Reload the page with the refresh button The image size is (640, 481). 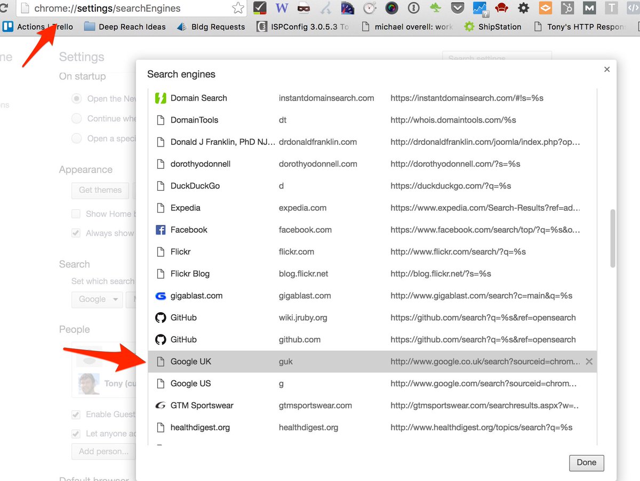pos(4,8)
